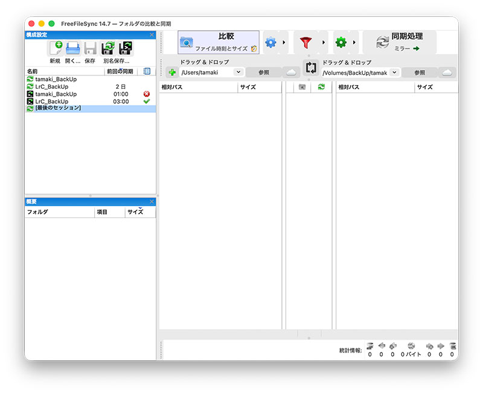Open comparison settings via blue gear icon
The height and width of the screenshot is (393, 483).
tap(270, 42)
